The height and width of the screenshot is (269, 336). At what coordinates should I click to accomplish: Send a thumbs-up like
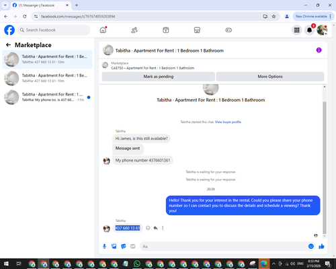point(321,246)
